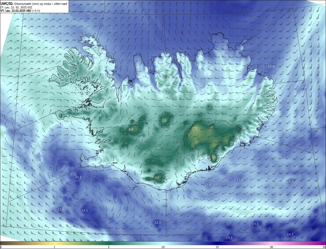Click the 13.0 value label

(240, 179)
